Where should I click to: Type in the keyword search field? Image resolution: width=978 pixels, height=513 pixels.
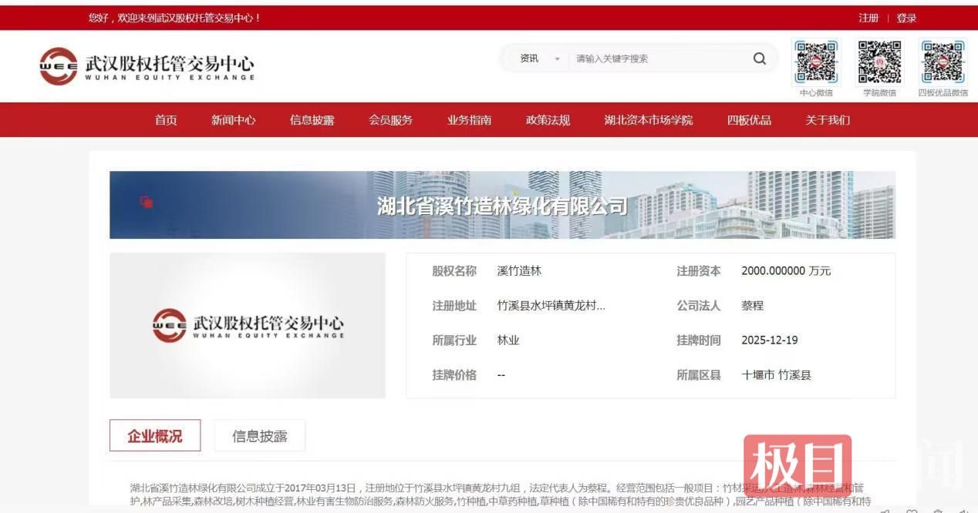[656, 59]
